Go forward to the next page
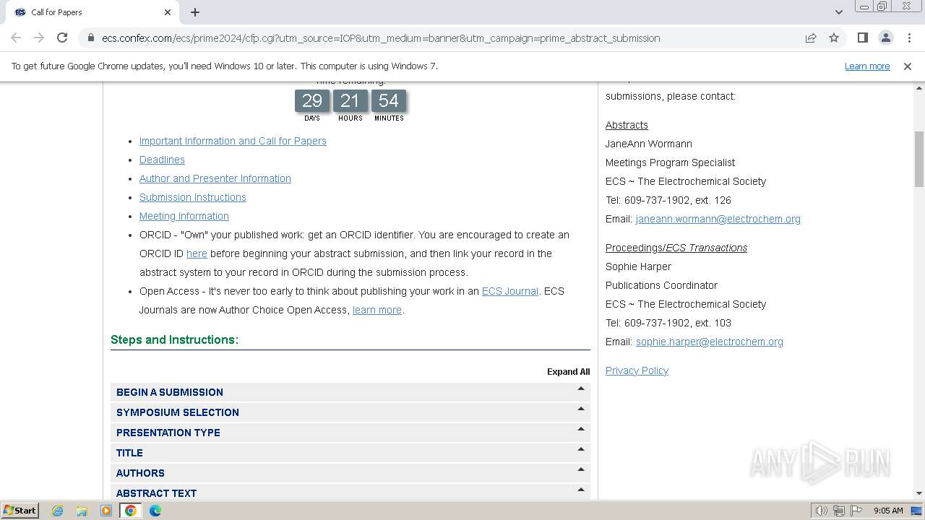The image size is (925, 520). click(x=39, y=38)
